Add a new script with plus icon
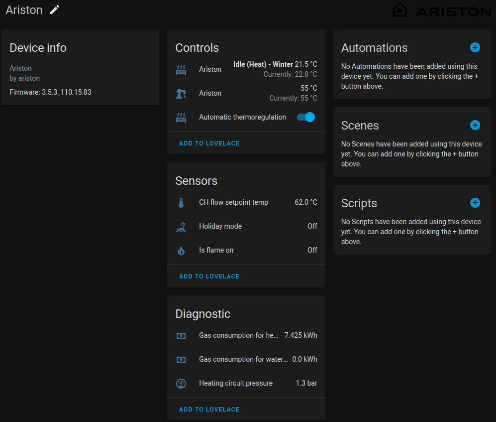496x422 pixels. coord(475,203)
